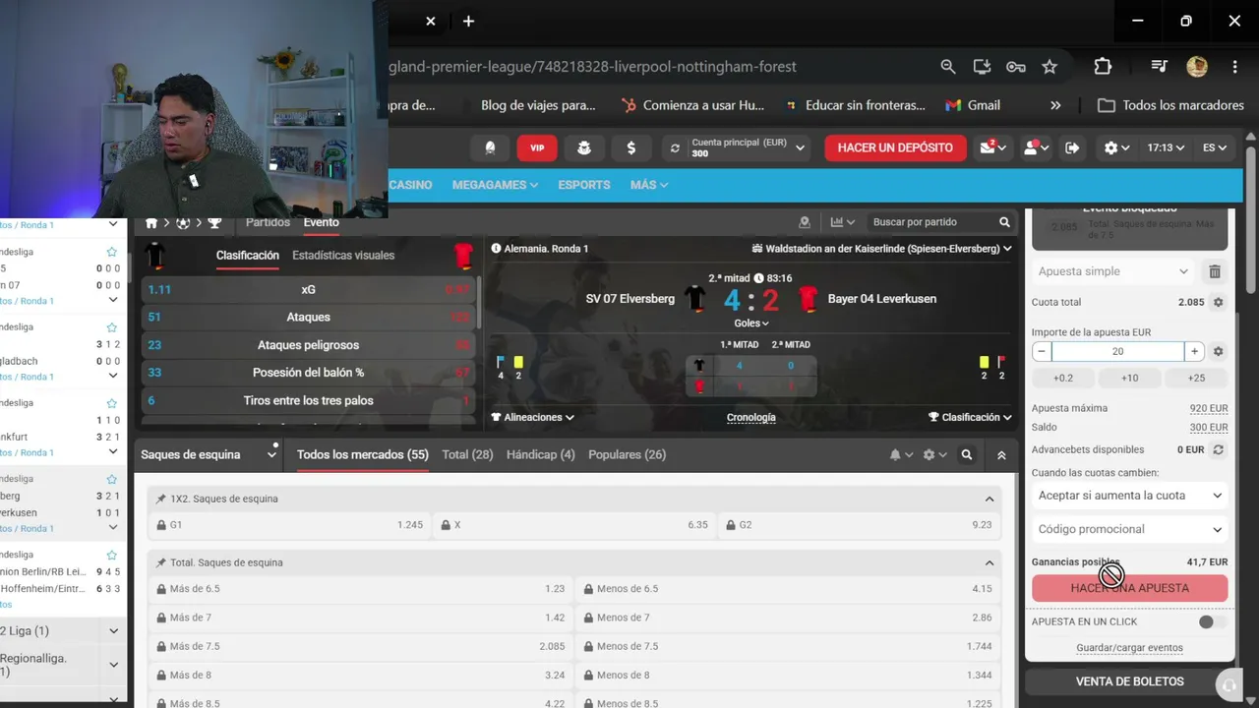This screenshot has height=708, width=1259.
Task: Click HACER UNA APUESTA button
Action: click(x=1129, y=588)
